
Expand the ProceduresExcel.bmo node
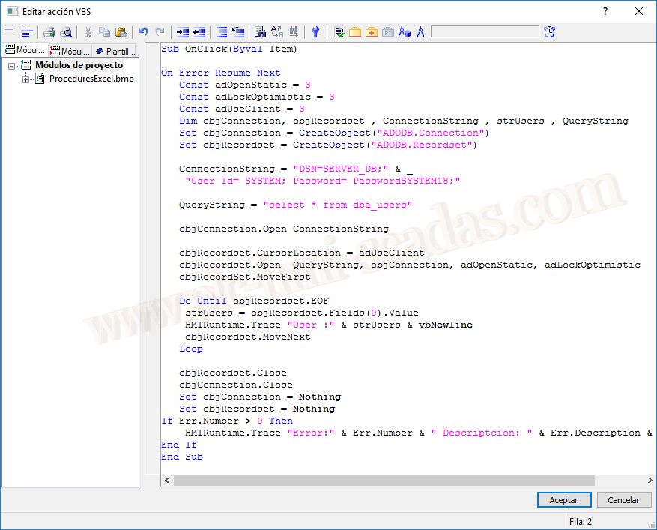coord(26,79)
